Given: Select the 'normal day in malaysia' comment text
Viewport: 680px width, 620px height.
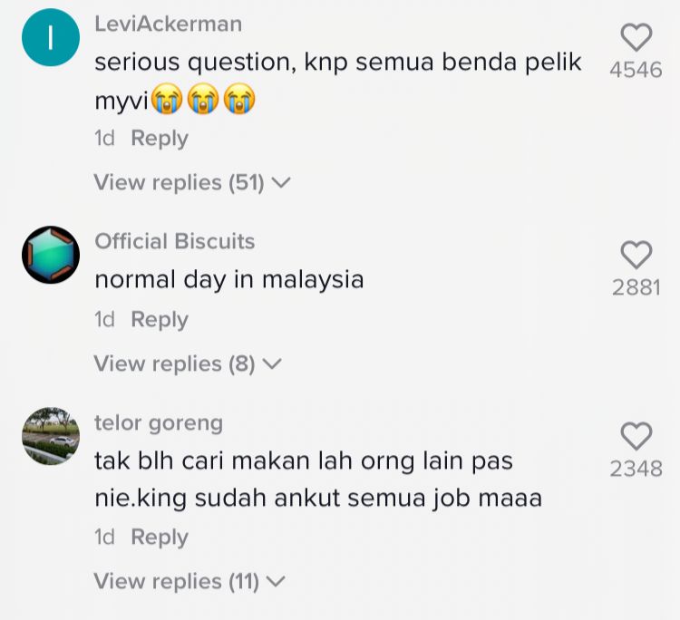Looking at the screenshot, I should [229, 280].
